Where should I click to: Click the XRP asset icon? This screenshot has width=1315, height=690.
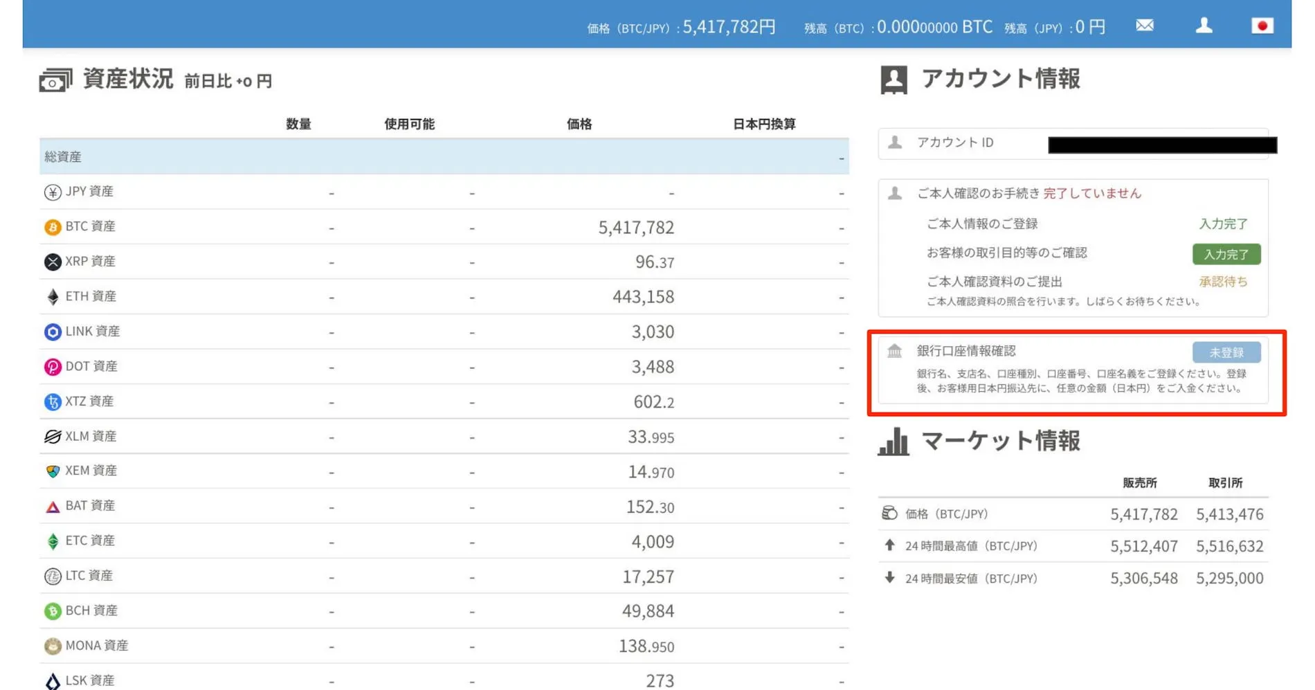point(51,262)
